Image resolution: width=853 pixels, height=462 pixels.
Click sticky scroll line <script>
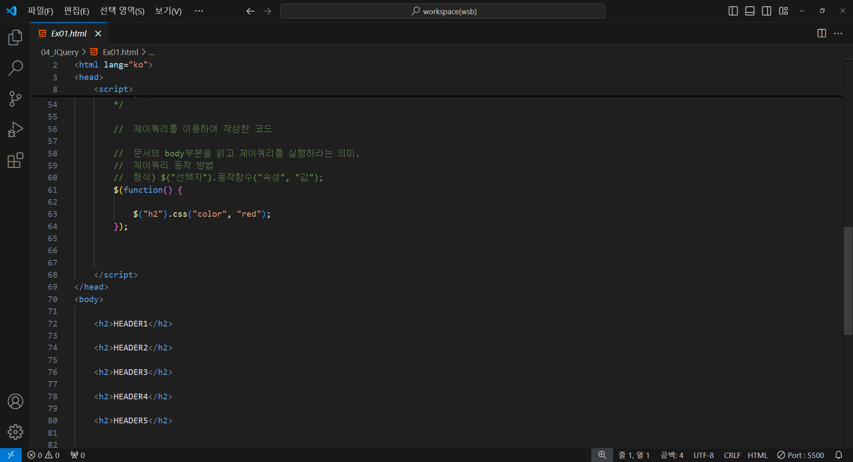(x=113, y=89)
